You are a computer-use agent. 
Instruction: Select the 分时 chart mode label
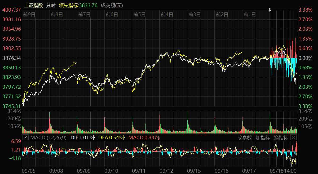pos(51,5)
